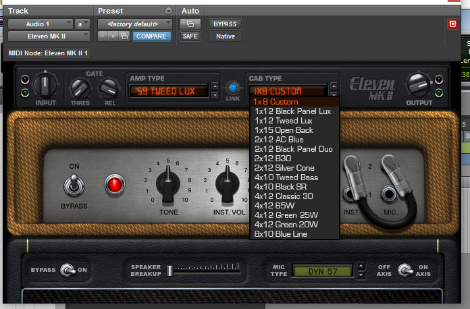Toggle the automation SAFE button
Screen dimensions: 470x309
coord(190,36)
